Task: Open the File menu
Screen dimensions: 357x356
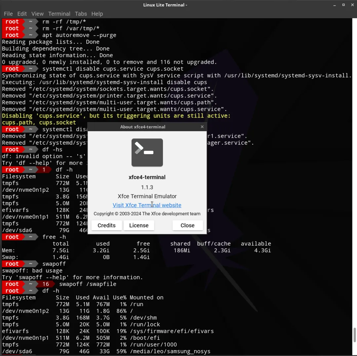Action: (x=8, y=14)
